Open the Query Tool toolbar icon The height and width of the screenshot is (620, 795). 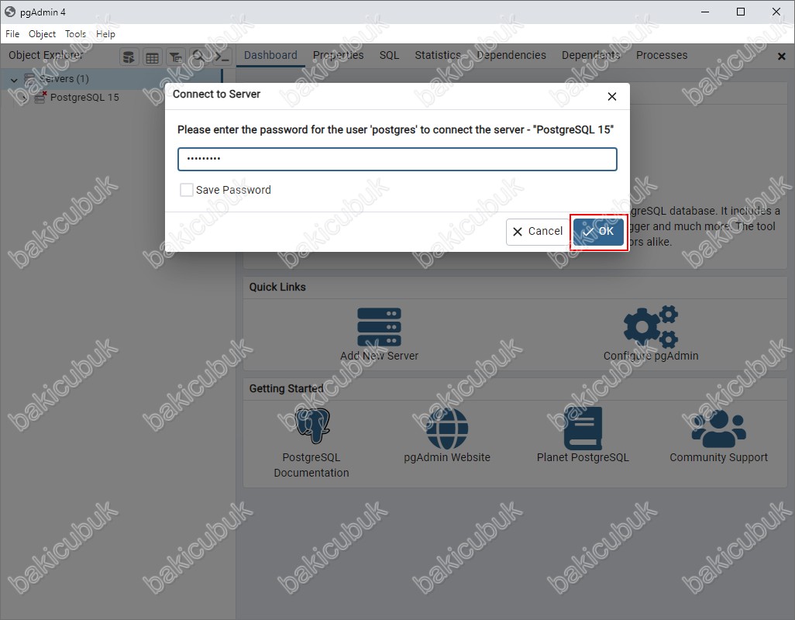click(x=129, y=57)
